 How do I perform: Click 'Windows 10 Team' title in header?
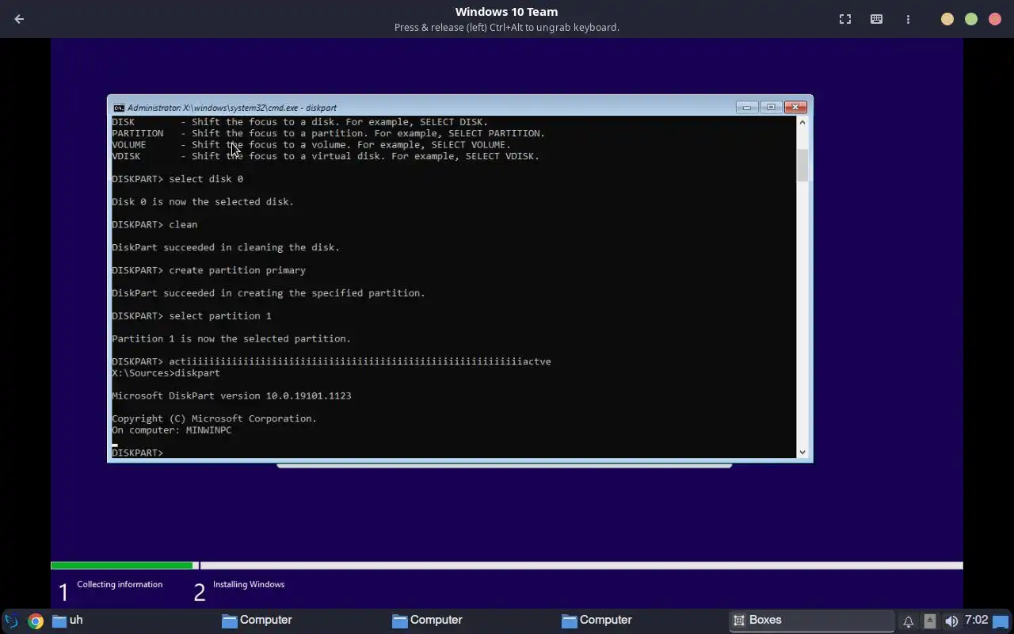click(506, 12)
